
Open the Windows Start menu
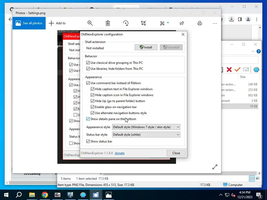[6, 195]
